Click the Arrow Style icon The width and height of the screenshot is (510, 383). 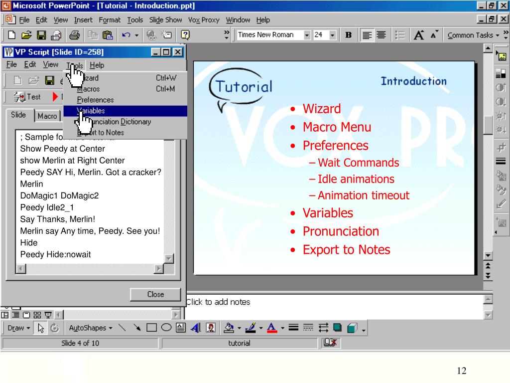323,328
